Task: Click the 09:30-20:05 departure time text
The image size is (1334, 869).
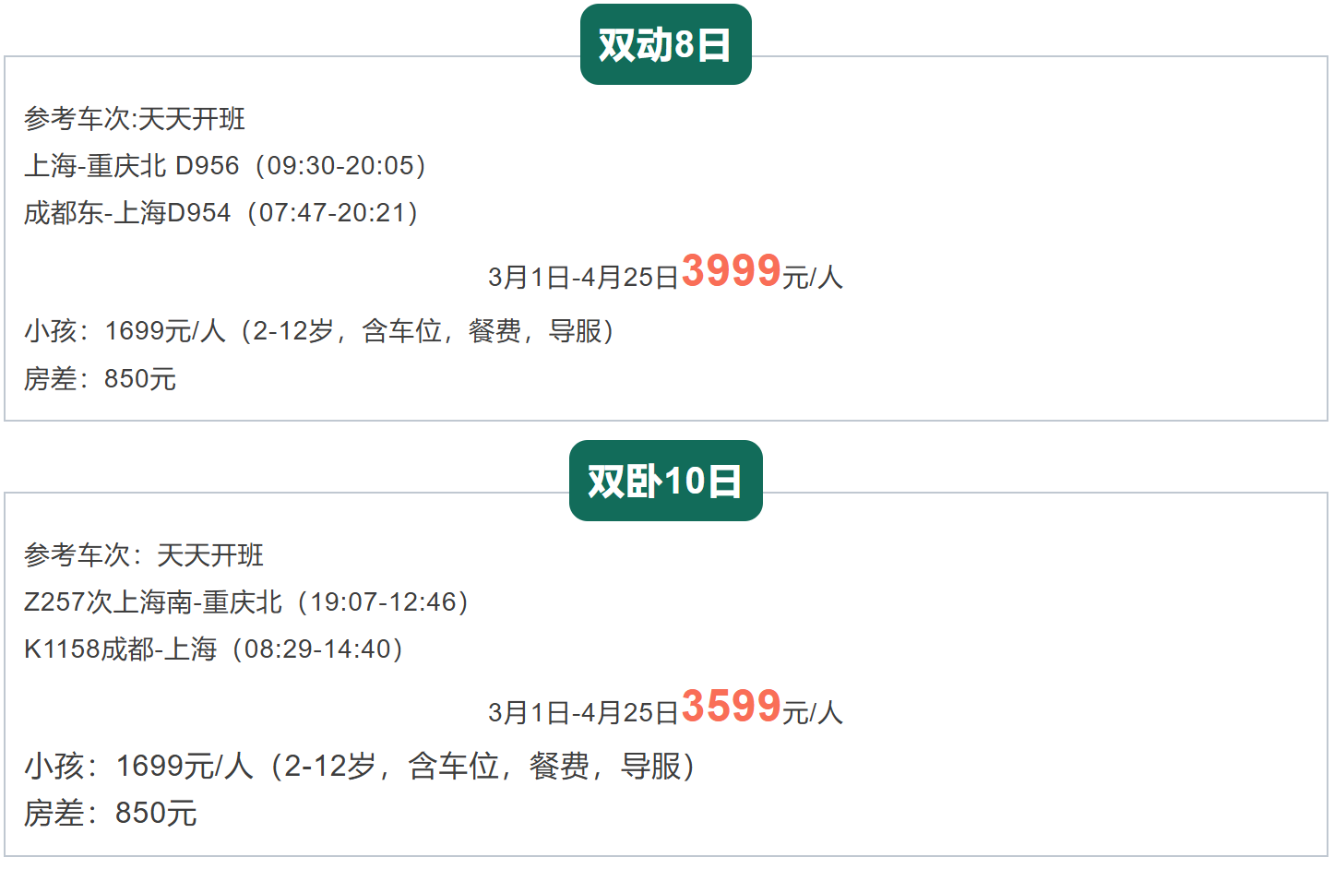Action: pos(340,166)
